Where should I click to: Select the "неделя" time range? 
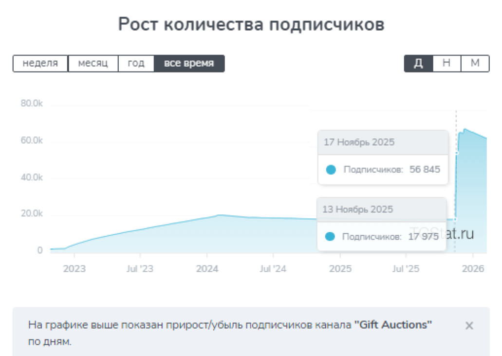[x=40, y=63]
